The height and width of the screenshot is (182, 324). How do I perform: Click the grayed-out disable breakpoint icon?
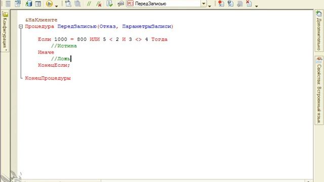239,4
